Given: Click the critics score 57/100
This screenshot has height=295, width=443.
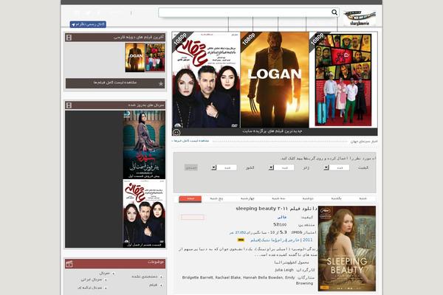Looking at the screenshot, I should point(280,225).
